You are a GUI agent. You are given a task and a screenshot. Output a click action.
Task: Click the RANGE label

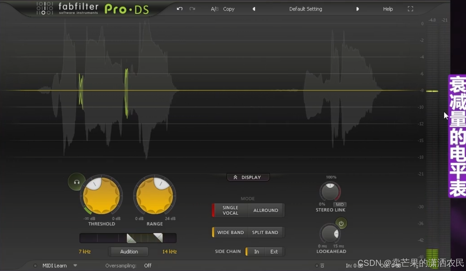click(155, 224)
